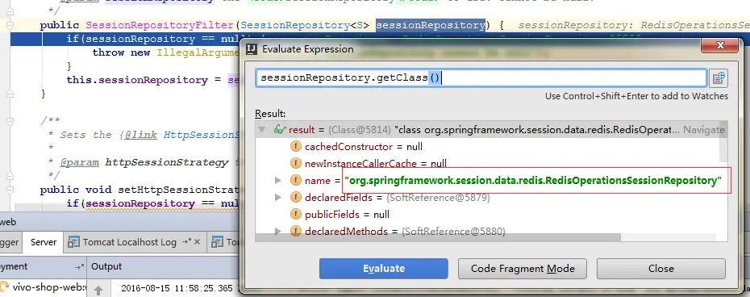Click the field icon next to declaredMethods
750x297 pixels.
click(x=296, y=232)
